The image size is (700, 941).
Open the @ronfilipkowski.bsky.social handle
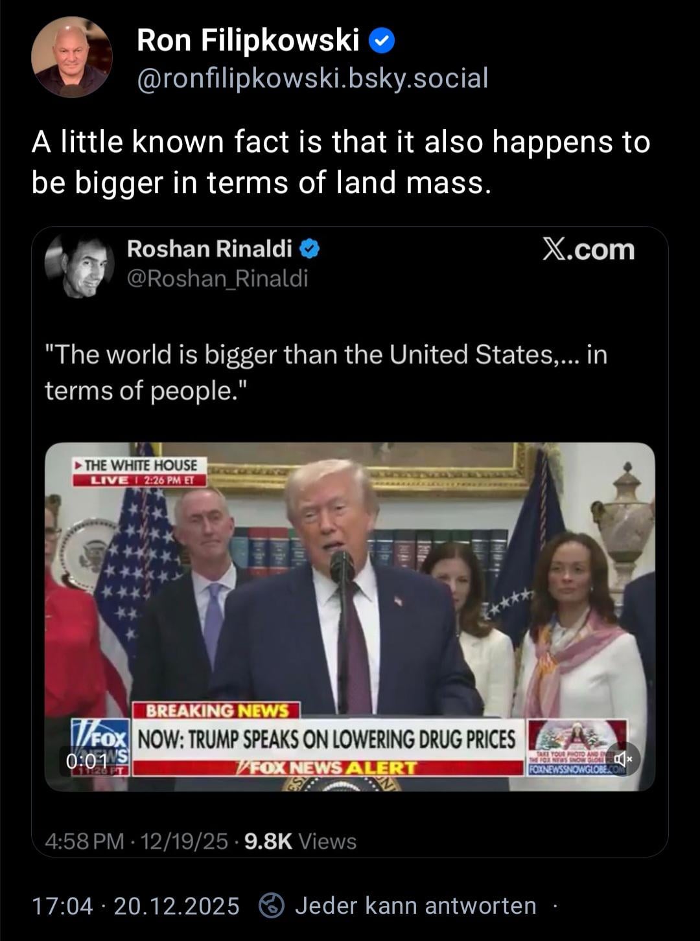pyautogui.click(x=312, y=78)
